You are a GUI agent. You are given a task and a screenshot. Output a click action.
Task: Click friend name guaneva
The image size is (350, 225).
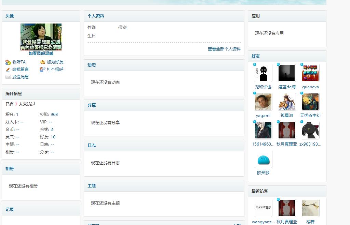click(x=310, y=87)
